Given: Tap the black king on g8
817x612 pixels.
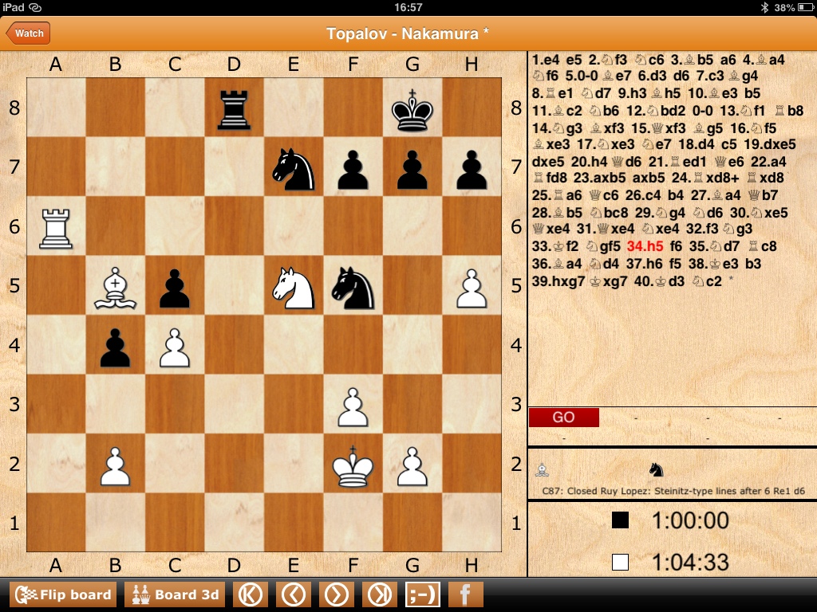Looking at the screenshot, I should point(412,108).
